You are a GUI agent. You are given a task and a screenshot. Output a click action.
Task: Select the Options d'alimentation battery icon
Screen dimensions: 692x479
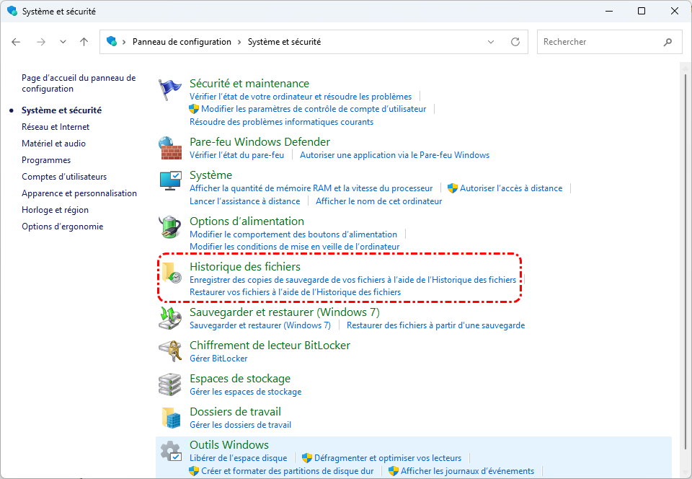click(170, 227)
